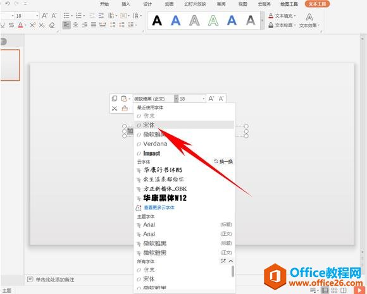Open the 设计 ribbon tab

[x=147, y=4]
